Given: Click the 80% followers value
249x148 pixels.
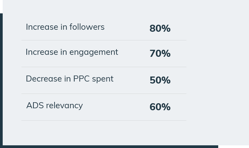Looking at the screenshot, I should (160, 28).
